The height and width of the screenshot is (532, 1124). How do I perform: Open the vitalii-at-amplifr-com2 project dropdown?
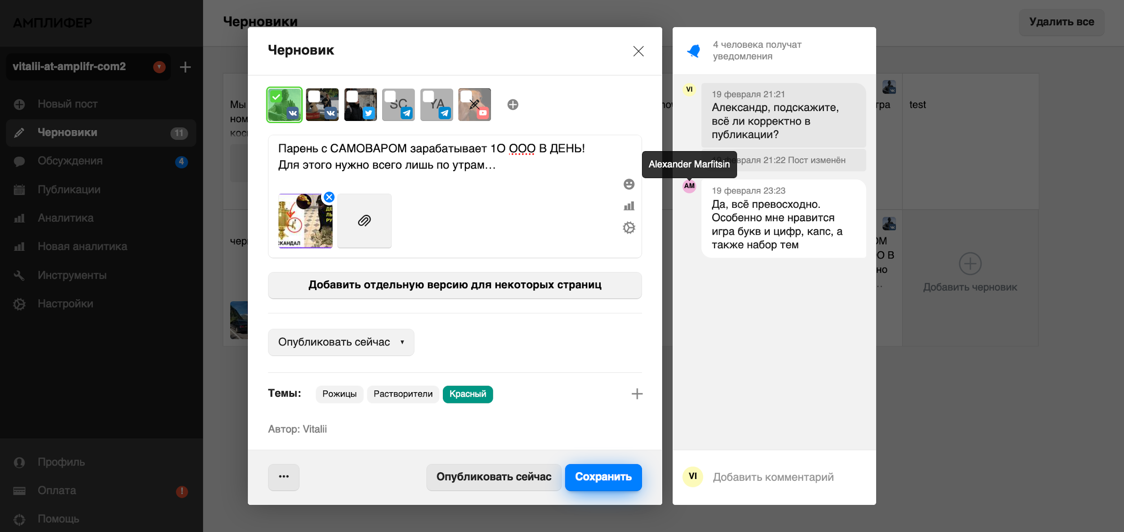(x=89, y=67)
